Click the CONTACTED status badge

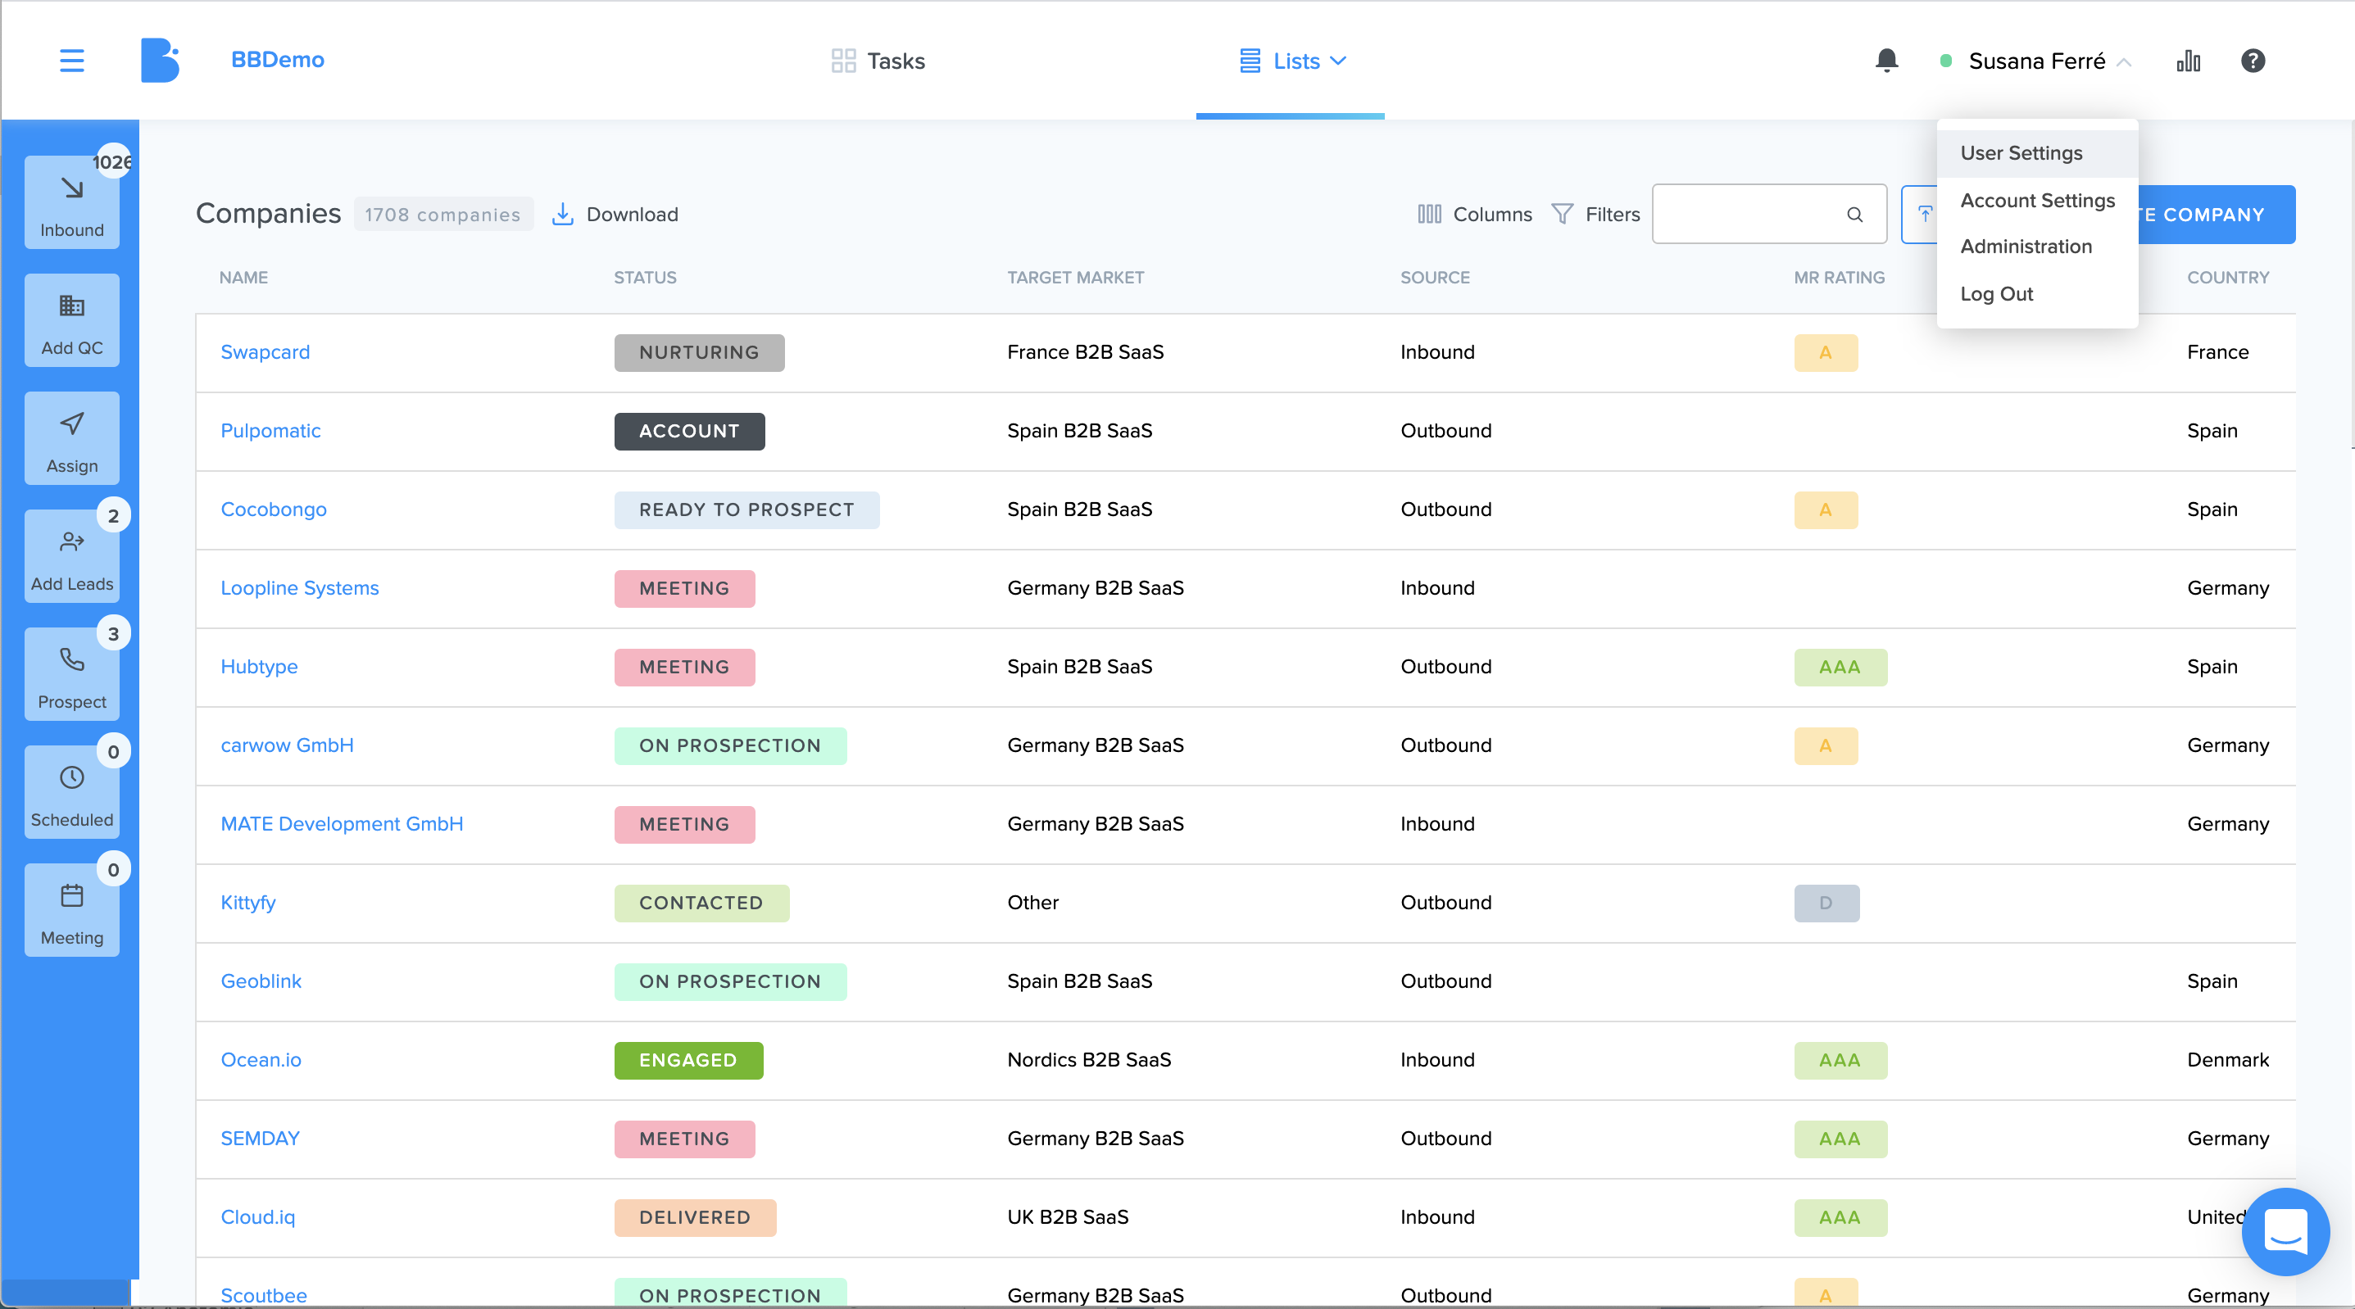coord(701,902)
